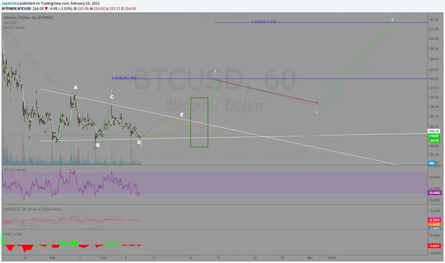Click the 23 date on time axis
This screenshot has width=445, height=263.
[255, 258]
